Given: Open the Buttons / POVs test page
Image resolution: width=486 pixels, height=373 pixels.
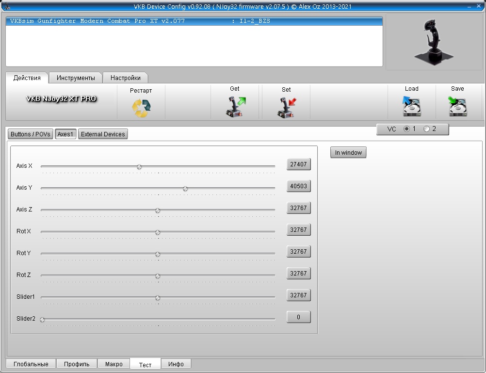Looking at the screenshot, I should click(31, 134).
